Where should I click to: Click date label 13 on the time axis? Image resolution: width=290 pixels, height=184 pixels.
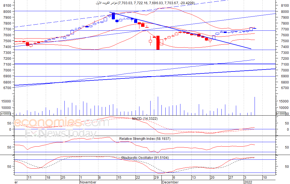pos(194,178)
